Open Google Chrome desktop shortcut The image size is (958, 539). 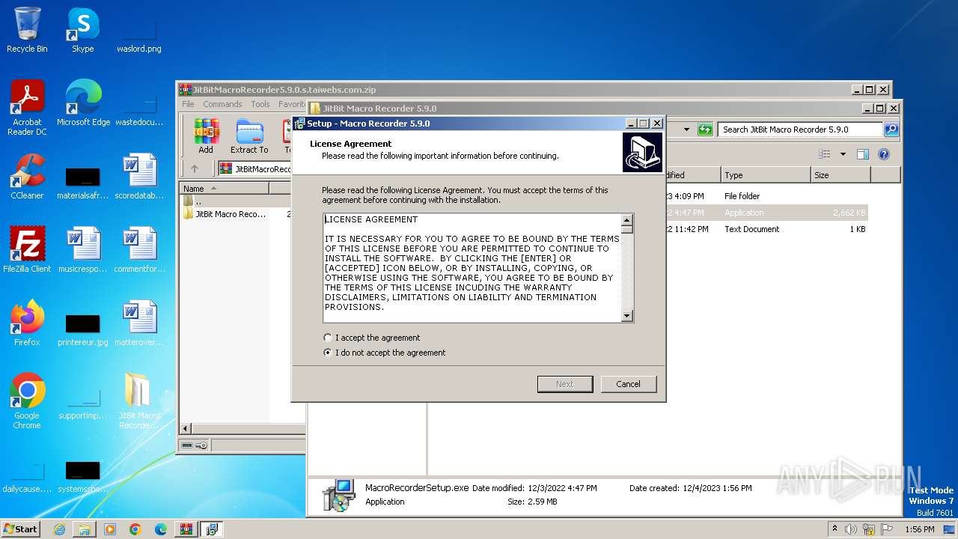point(27,401)
